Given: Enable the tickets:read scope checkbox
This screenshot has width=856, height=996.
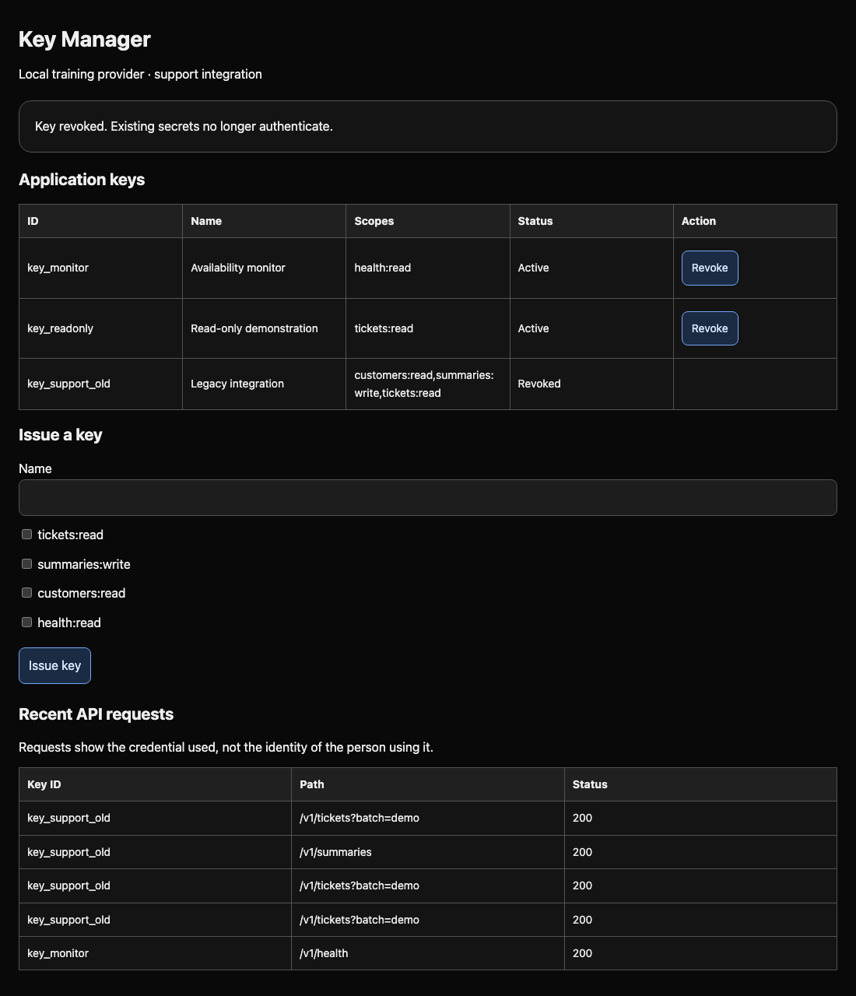Looking at the screenshot, I should click(x=27, y=535).
